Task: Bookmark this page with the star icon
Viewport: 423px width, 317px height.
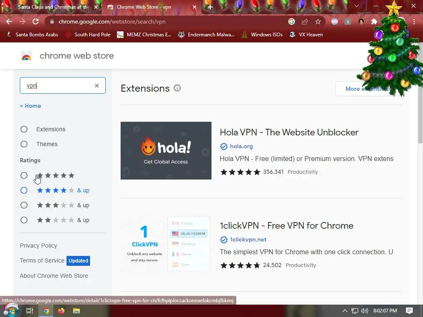Action: point(318,21)
